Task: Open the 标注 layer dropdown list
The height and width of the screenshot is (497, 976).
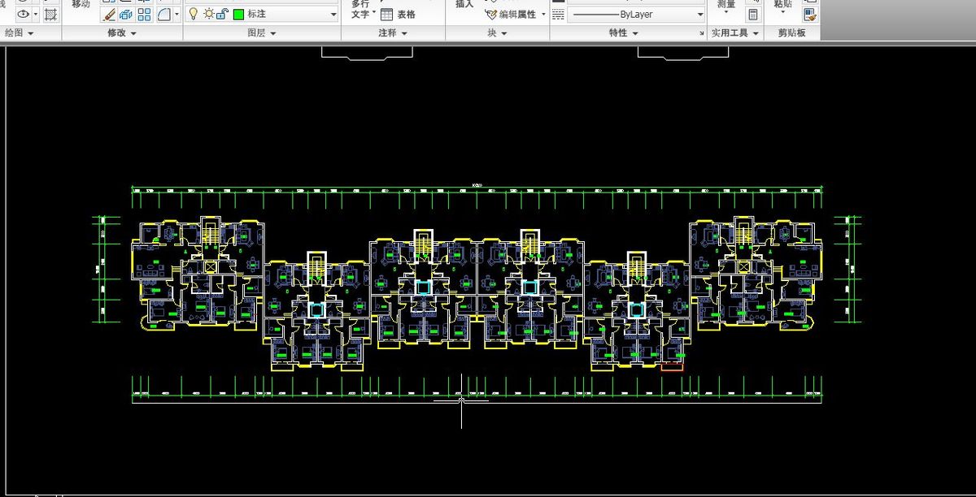Action: click(333, 14)
